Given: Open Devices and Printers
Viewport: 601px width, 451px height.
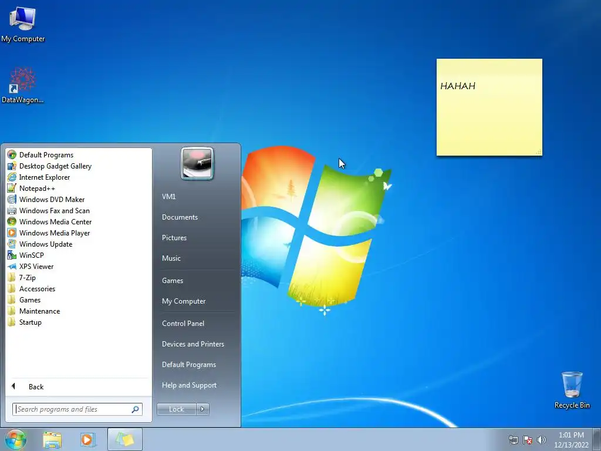Looking at the screenshot, I should click(x=193, y=344).
